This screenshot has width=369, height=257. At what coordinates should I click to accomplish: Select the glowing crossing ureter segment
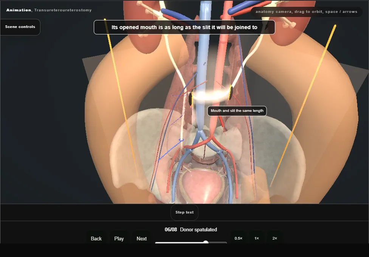211,96
